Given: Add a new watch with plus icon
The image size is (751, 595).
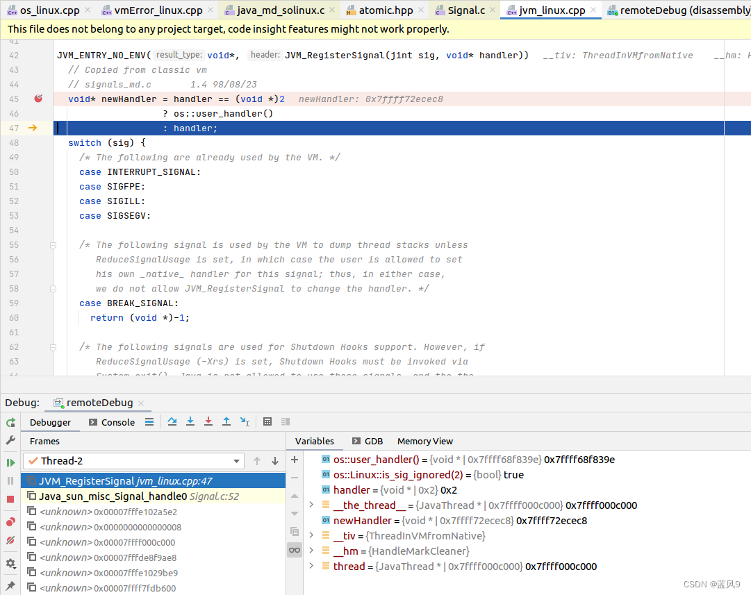Looking at the screenshot, I should click(295, 460).
